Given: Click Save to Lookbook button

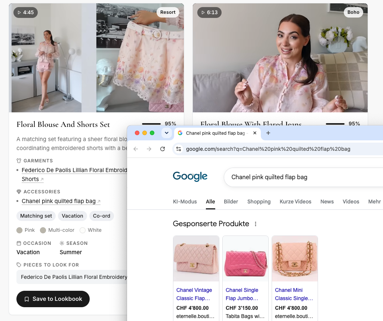Looking at the screenshot, I should (53, 299).
